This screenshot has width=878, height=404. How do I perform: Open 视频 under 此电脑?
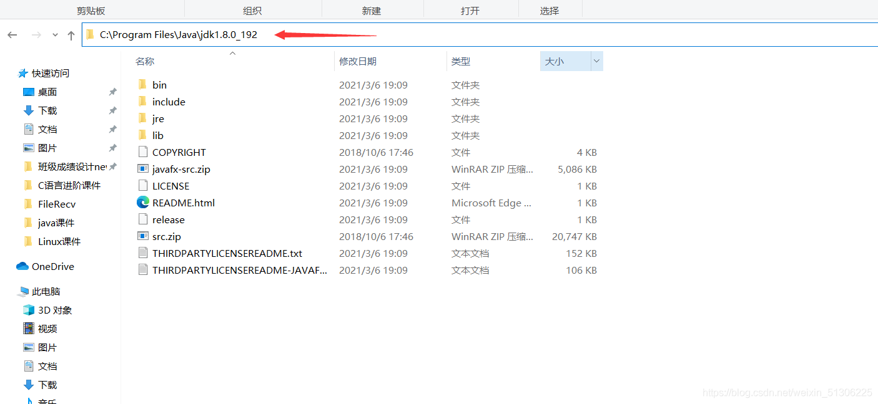pyautogui.click(x=47, y=329)
